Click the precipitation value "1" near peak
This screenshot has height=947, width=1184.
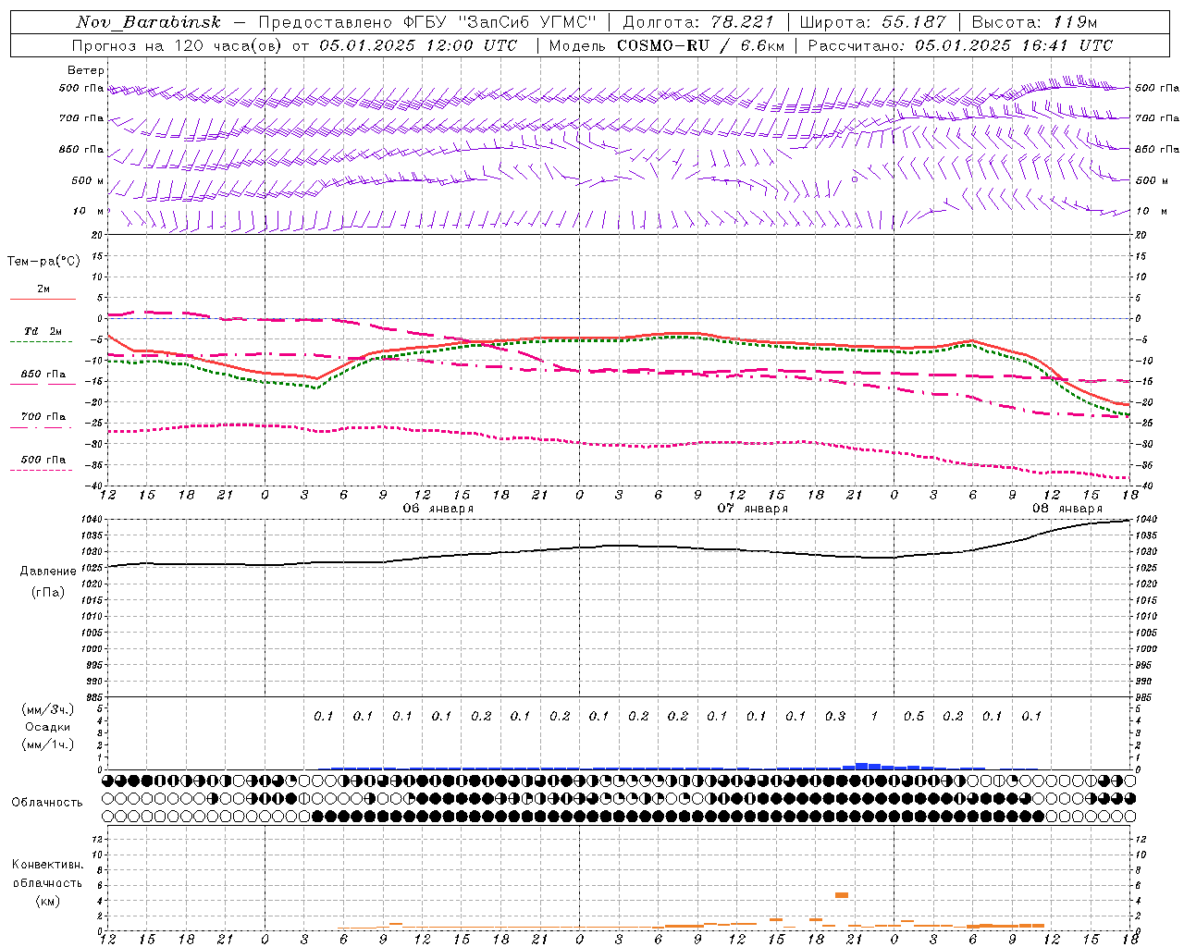tap(874, 716)
